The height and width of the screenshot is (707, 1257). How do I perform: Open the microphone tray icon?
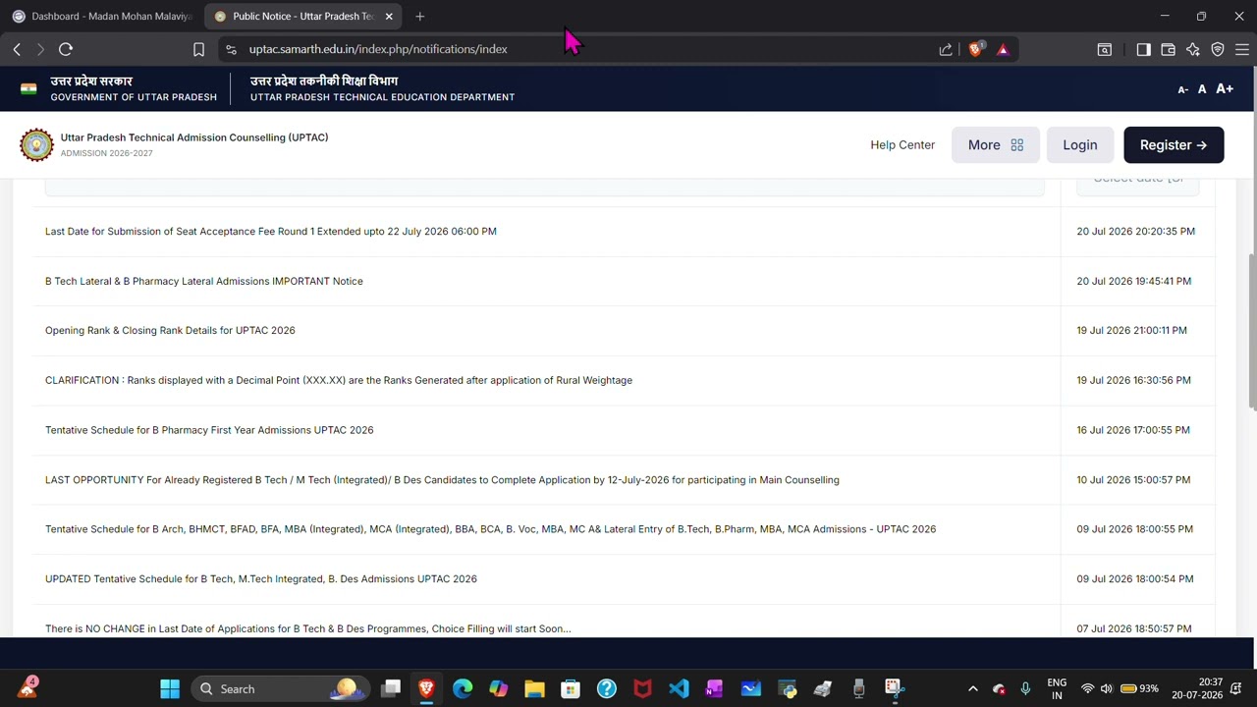click(x=1025, y=688)
